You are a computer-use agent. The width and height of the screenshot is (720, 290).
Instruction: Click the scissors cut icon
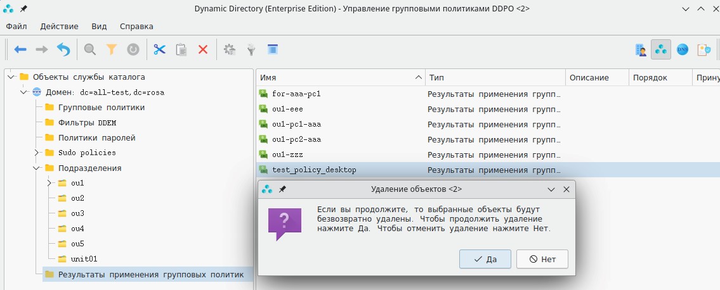pyautogui.click(x=159, y=49)
